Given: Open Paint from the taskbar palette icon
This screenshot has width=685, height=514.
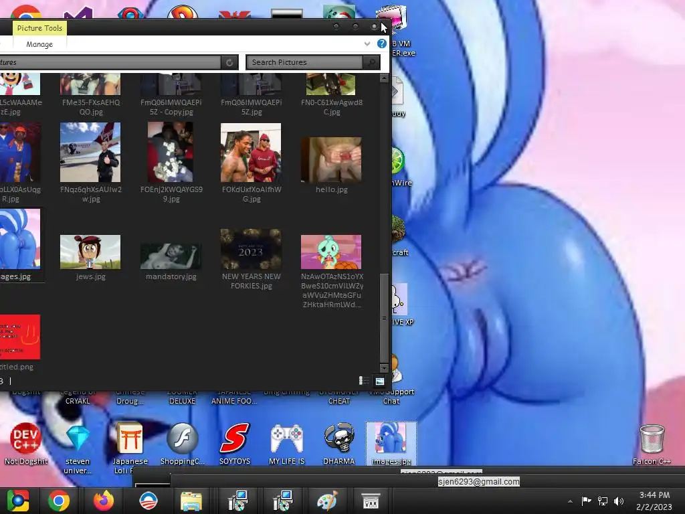Looking at the screenshot, I should [327, 501].
